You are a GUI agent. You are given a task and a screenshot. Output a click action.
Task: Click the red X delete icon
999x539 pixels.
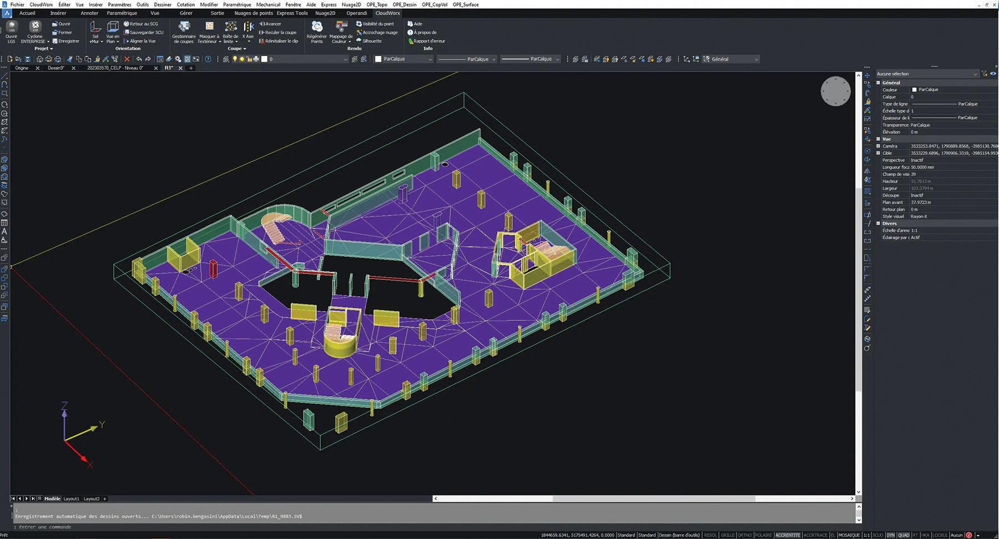(x=127, y=59)
